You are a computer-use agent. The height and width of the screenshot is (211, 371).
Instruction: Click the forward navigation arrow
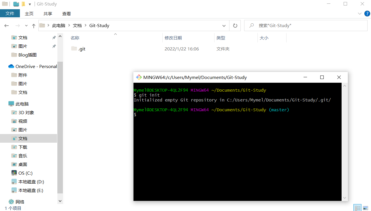click(x=18, y=26)
